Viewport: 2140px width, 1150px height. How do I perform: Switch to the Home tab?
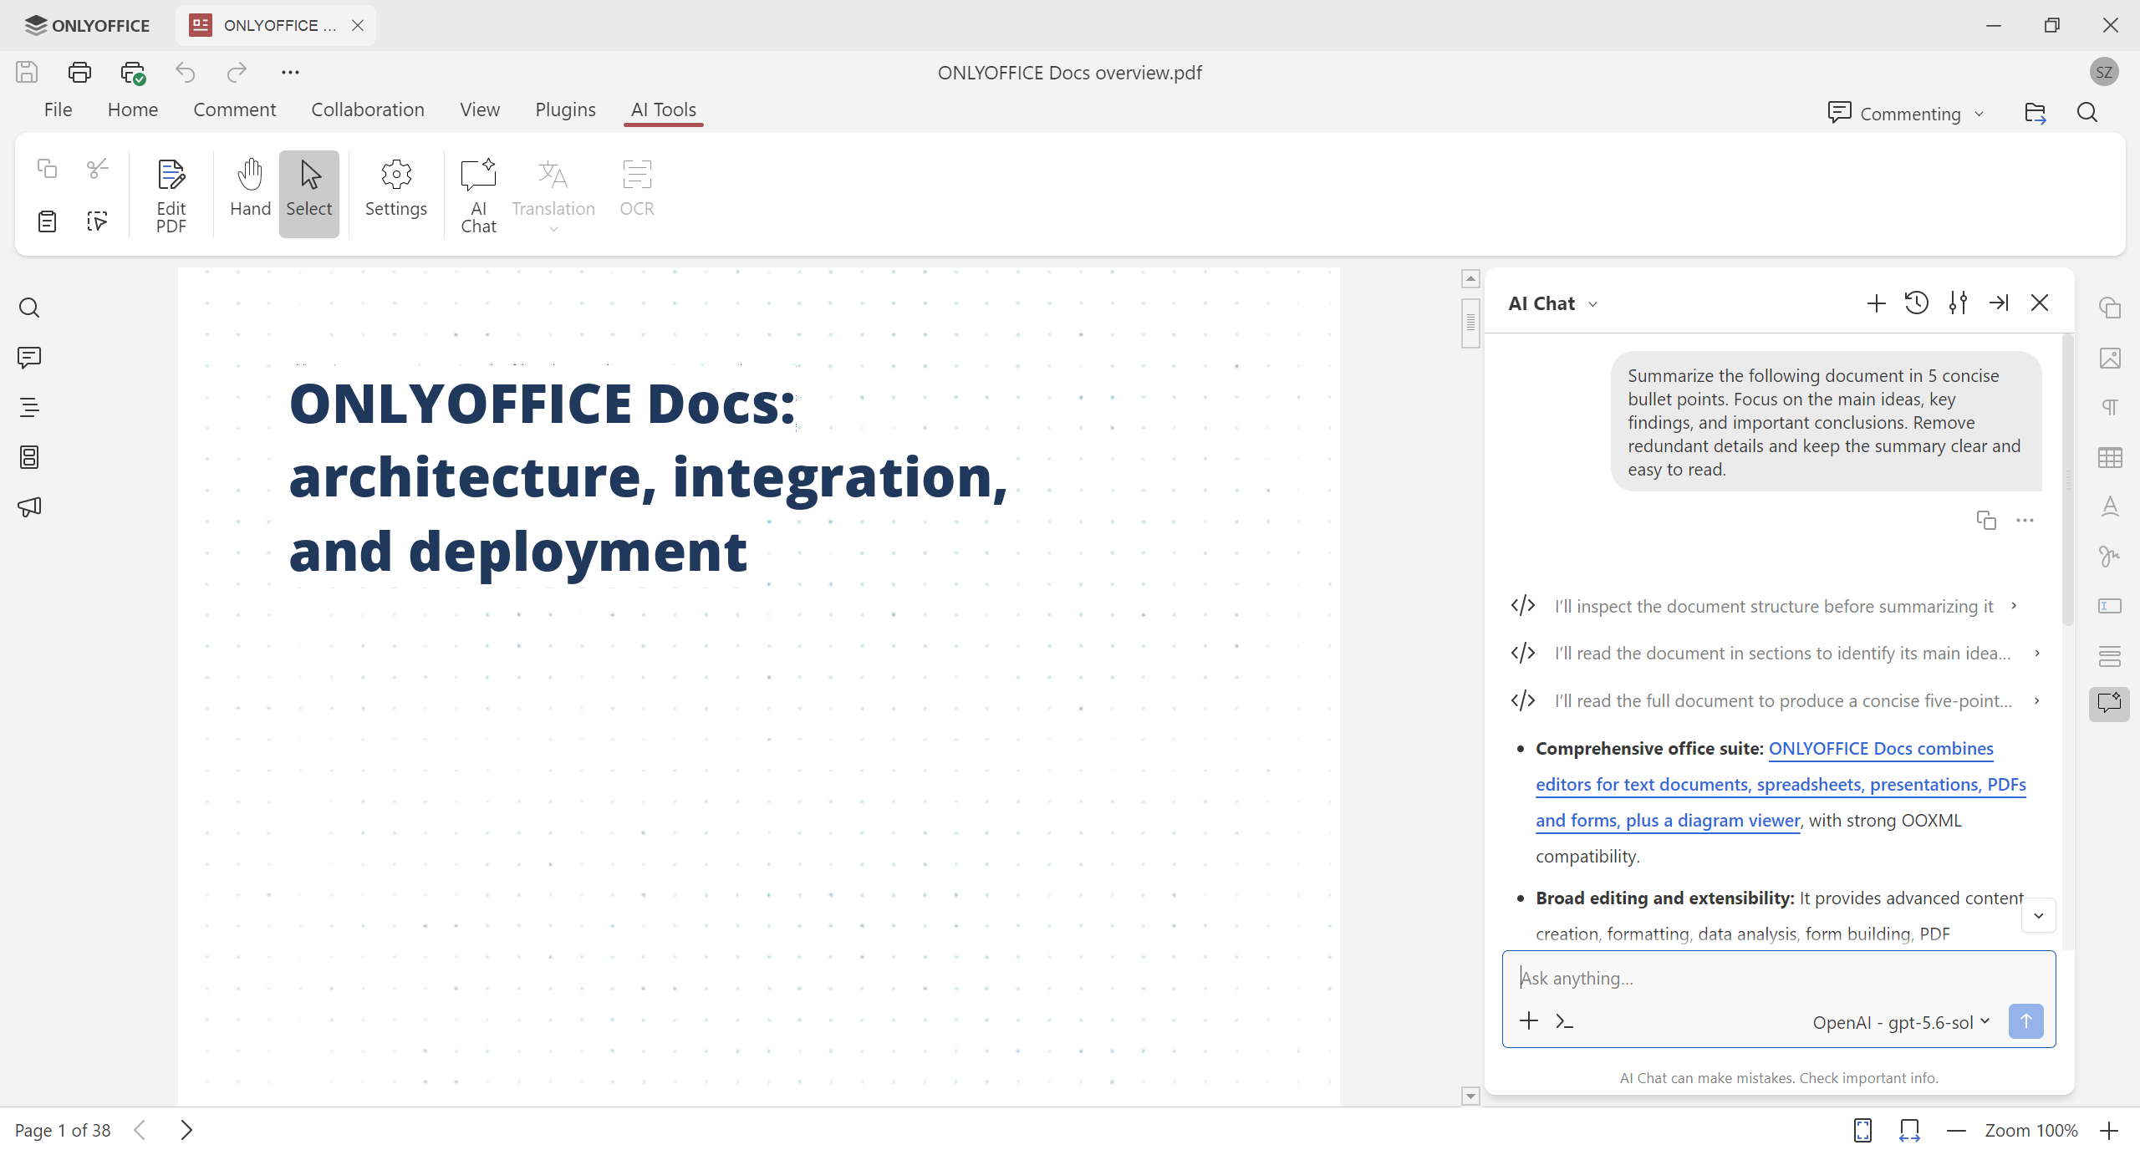click(133, 109)
